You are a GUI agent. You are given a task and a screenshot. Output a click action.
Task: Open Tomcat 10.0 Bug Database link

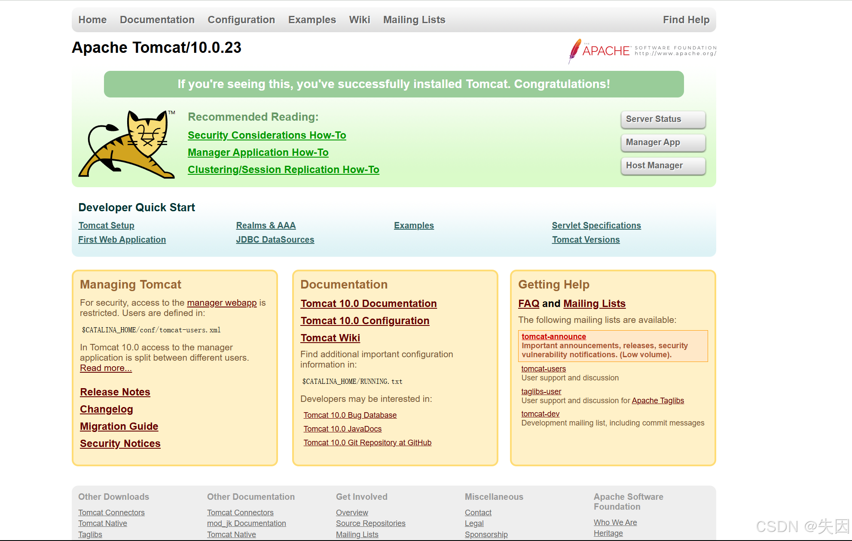pyautogui.click(x=350, y=415)
